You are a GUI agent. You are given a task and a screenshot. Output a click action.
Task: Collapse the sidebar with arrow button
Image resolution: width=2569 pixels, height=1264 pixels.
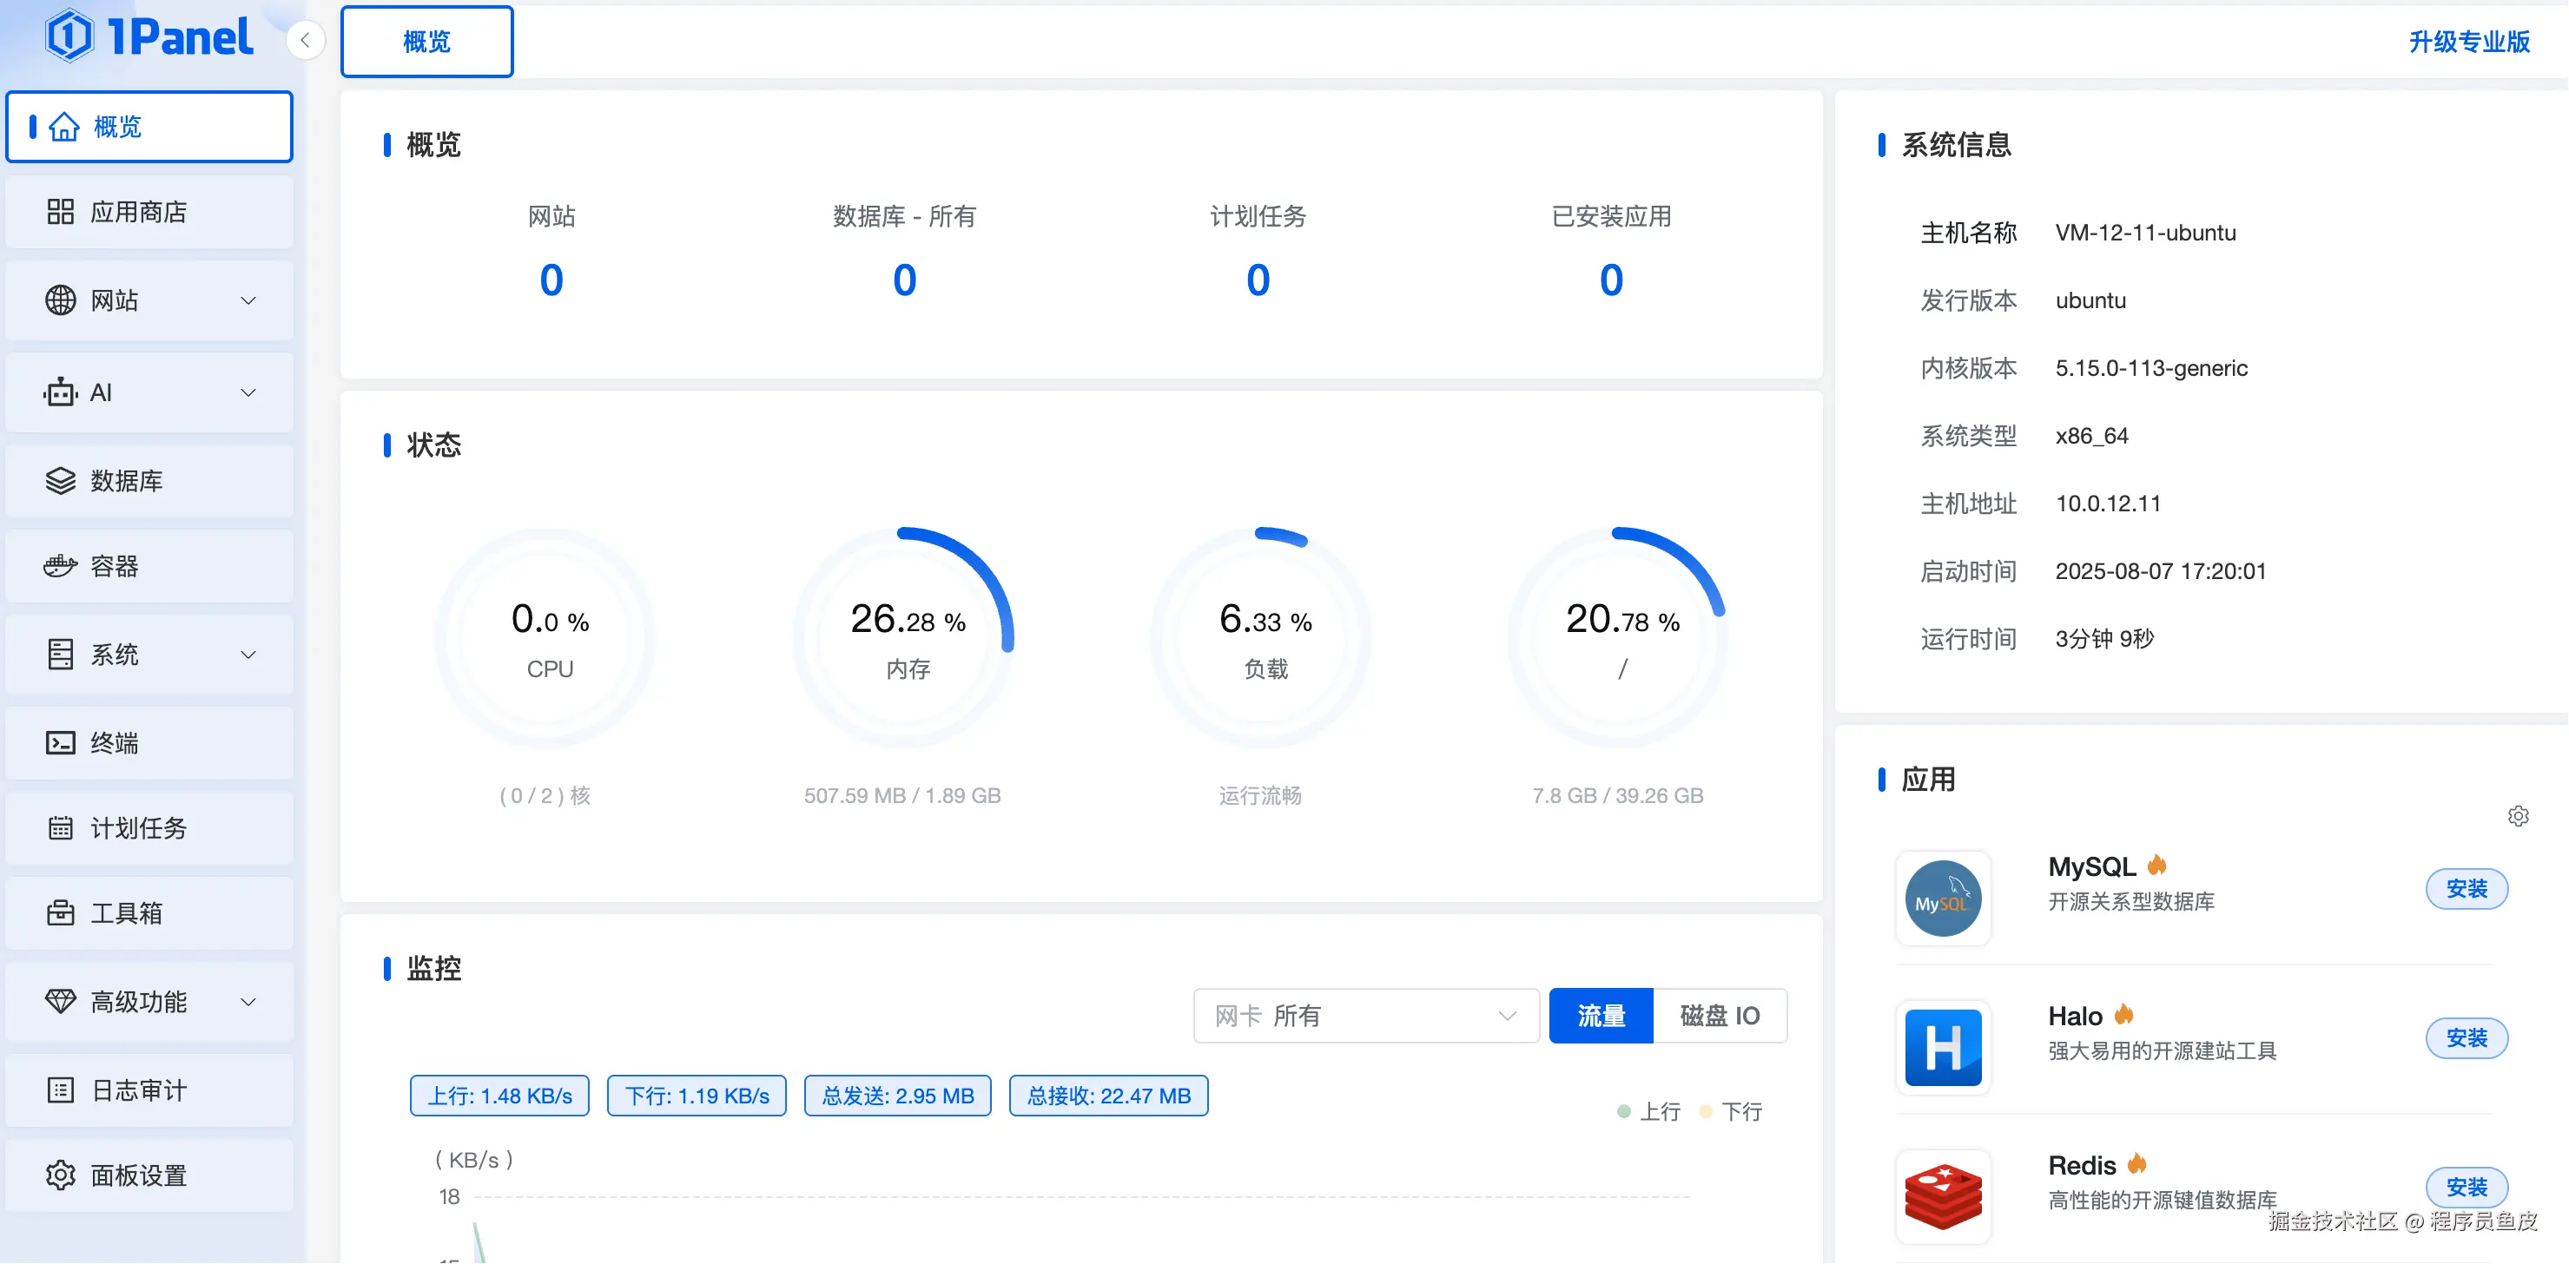(x=305, y=40)
